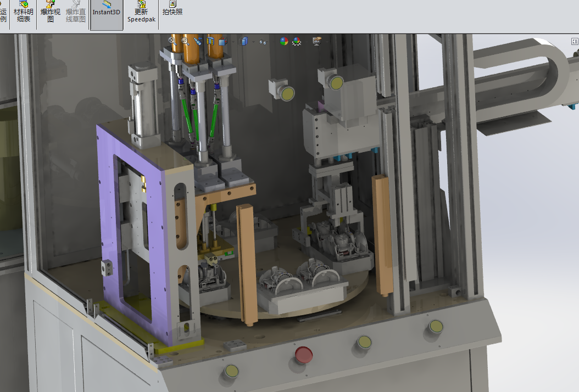Open the View Orientation dropdown arrow
This screenshot has height=392, width=579.
[x=233, y=42]
